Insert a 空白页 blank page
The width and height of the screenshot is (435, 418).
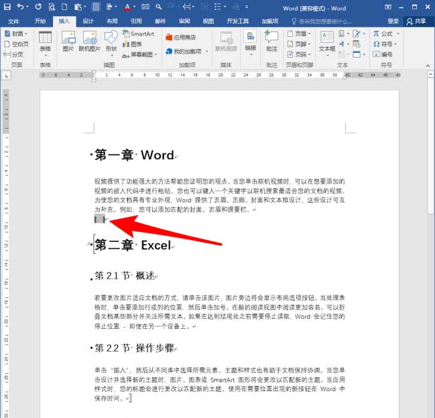[x=16, y=44]
